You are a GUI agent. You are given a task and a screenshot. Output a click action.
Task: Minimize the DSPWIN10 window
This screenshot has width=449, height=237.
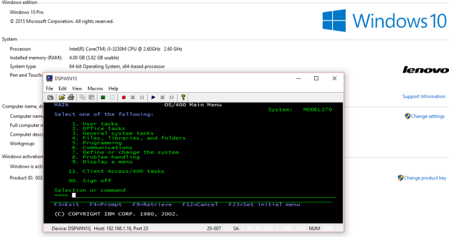click(x=299, y=78)
